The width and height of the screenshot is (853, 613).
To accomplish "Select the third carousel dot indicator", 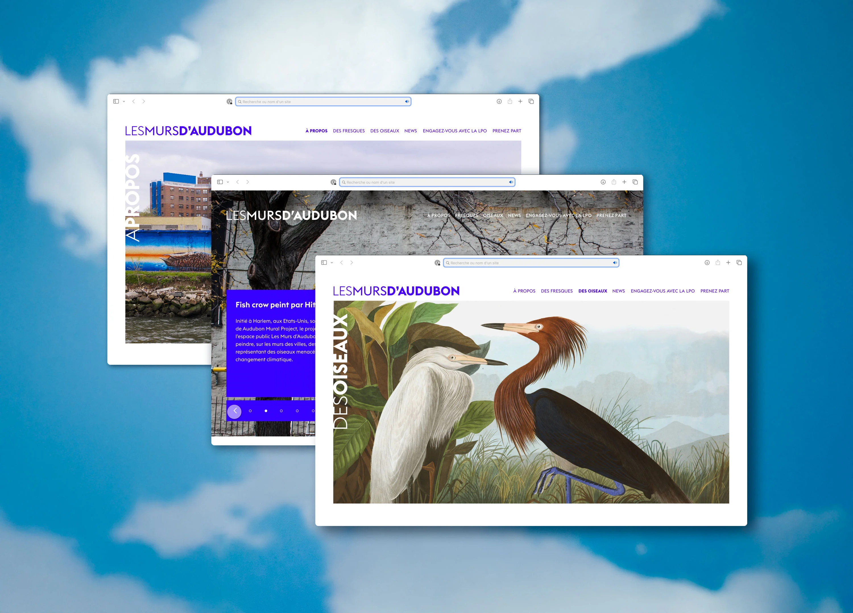I will [x=281, y=411].
